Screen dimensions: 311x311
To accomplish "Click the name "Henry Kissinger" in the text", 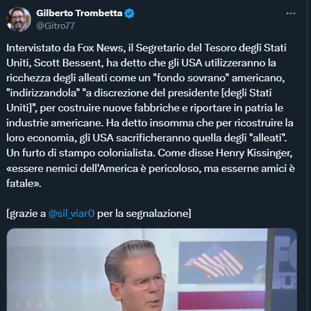I will [x=254, y=153].
